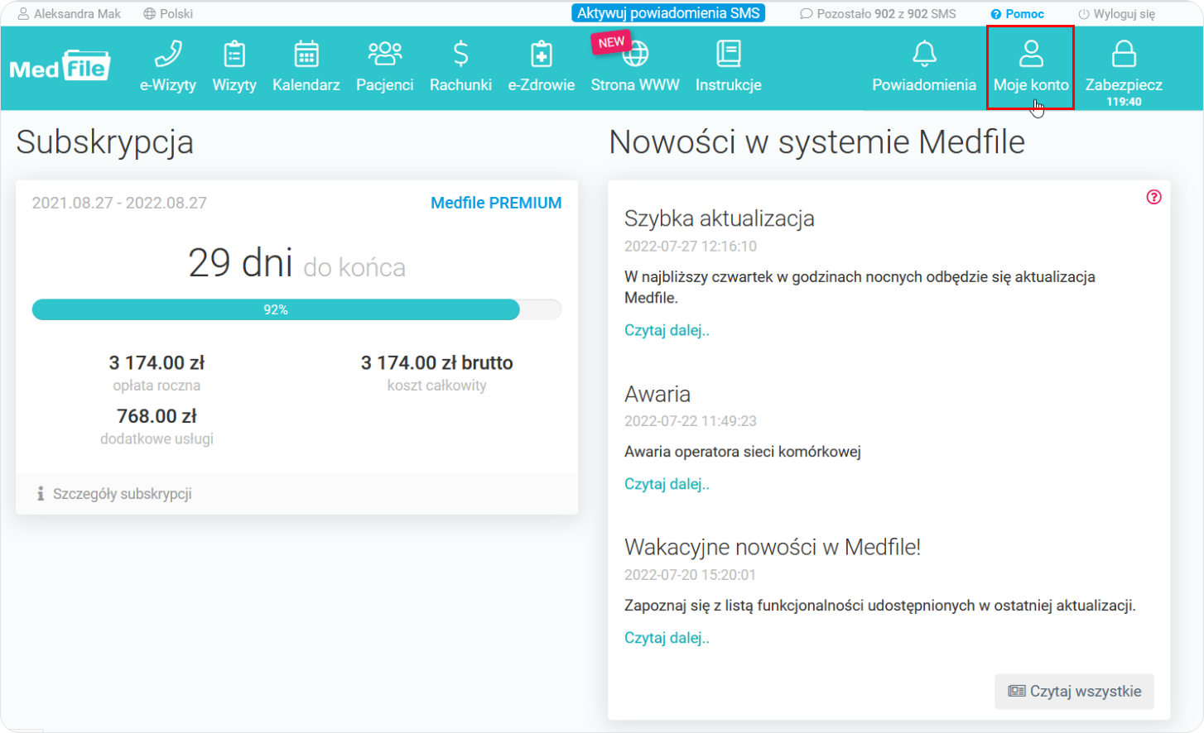Screen dimensions: 1204x733
Task: Click Czytaj dalej under Awaria
Action: 667,484
